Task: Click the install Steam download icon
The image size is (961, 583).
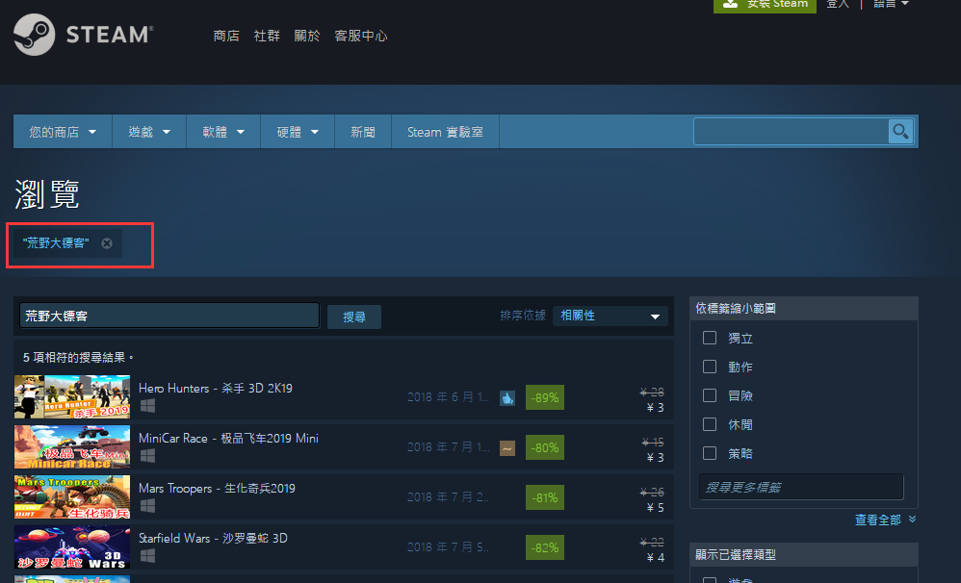Action: point(730,4)
